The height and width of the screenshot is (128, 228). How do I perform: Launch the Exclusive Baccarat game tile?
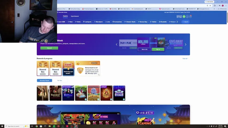click(68, 93)
